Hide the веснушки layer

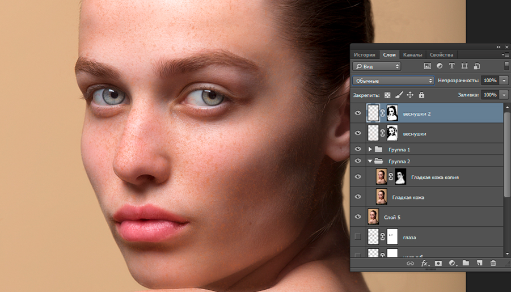tap(358, 133)
